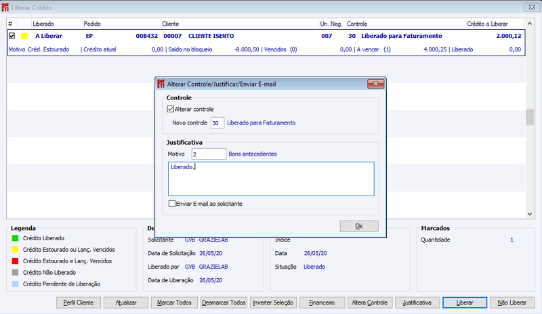Click the Desmarcar Todos button
542x314 pixels.
pos(224,302)
